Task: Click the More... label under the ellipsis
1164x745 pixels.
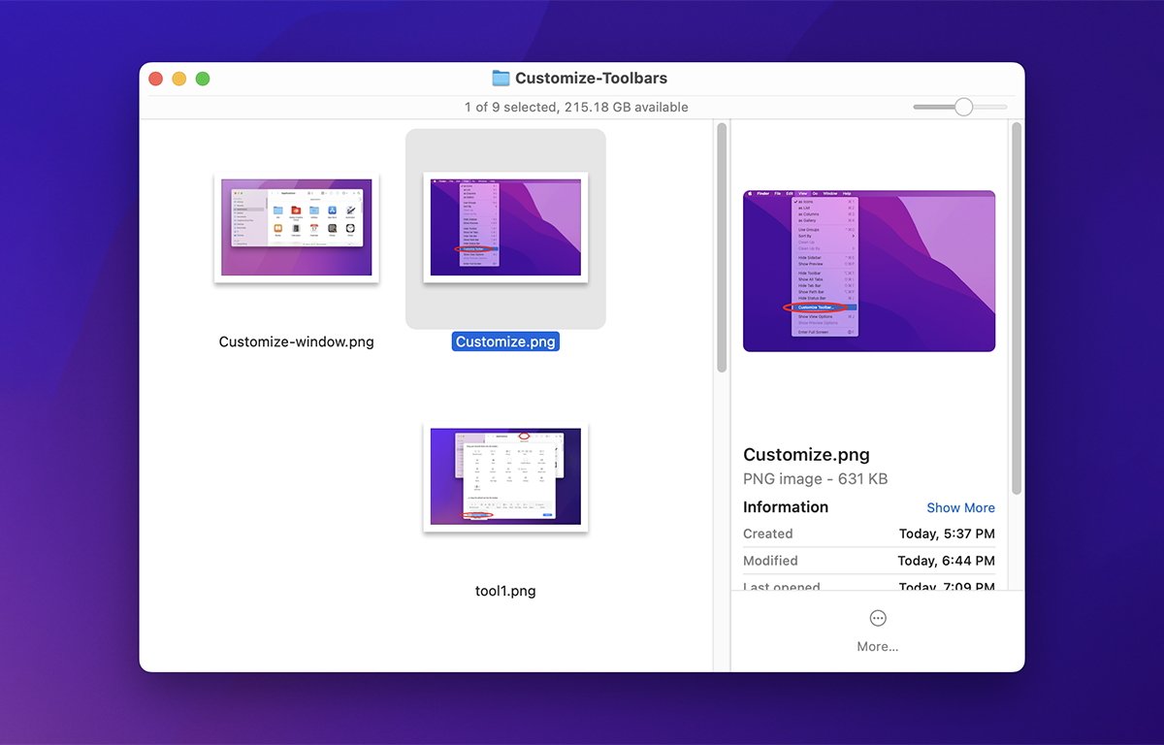Action: [x=878, y=646]
